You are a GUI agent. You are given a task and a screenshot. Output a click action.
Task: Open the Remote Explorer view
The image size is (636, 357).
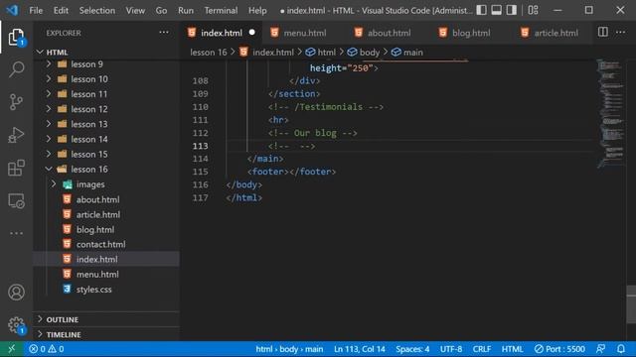[16, 200]
